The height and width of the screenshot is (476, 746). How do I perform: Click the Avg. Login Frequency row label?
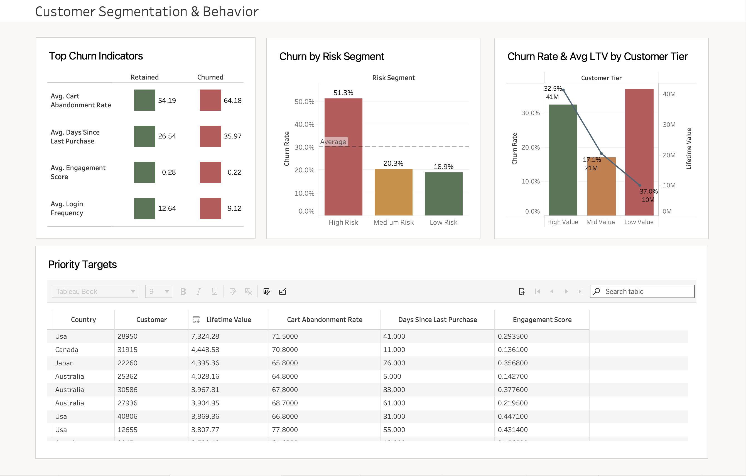(67, 208)
